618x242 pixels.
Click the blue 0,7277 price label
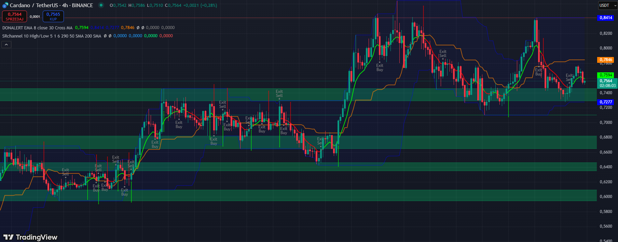(x=606, y=102)
